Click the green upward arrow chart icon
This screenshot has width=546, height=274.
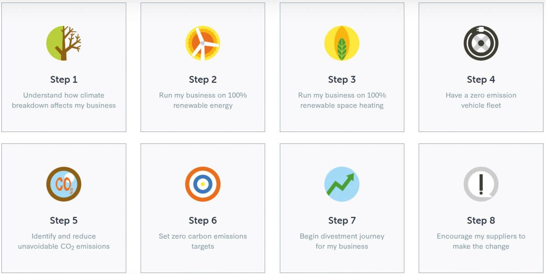click(342, 184)
